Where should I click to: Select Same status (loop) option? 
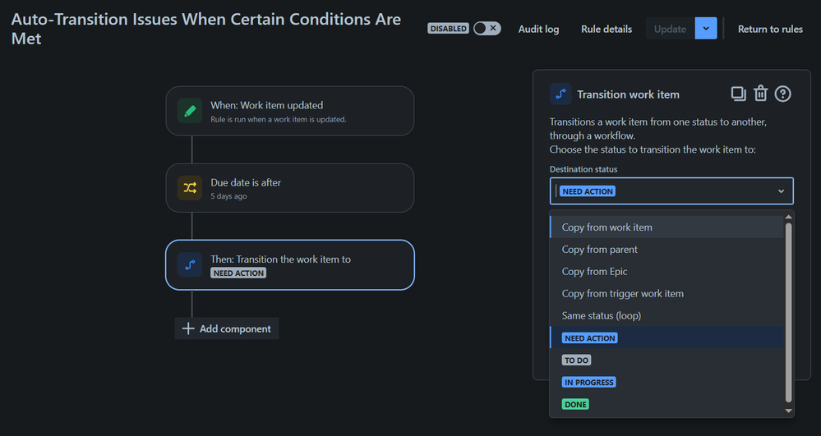pos(666,315)
